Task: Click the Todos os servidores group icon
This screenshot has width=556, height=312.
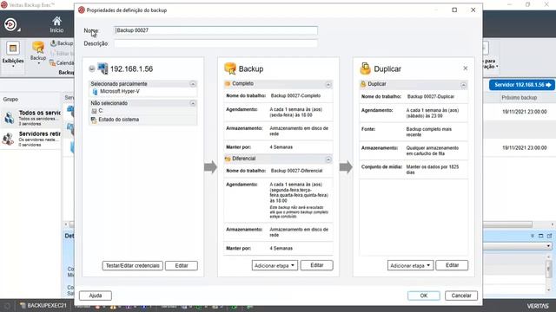Action: coord(9,118)
